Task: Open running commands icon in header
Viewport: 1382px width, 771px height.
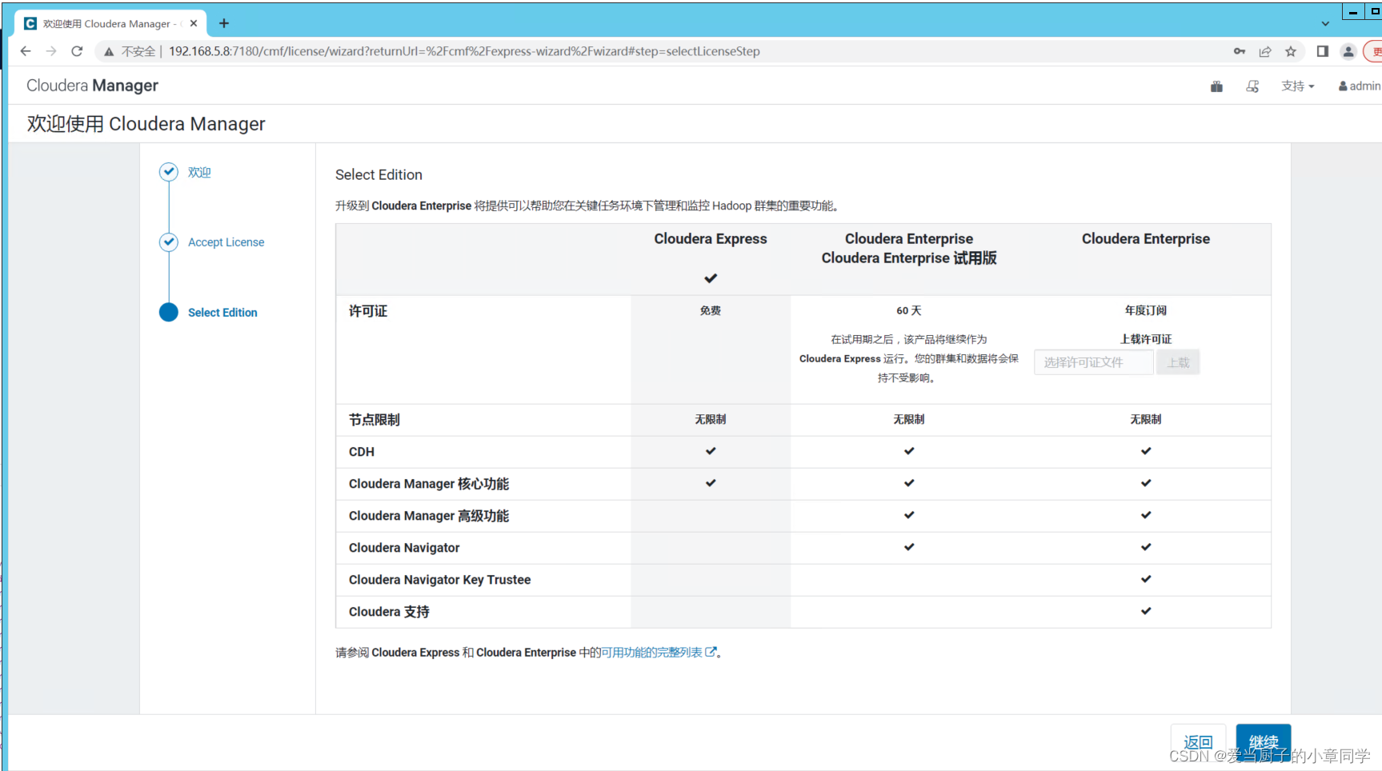Action: point(1252,86)
